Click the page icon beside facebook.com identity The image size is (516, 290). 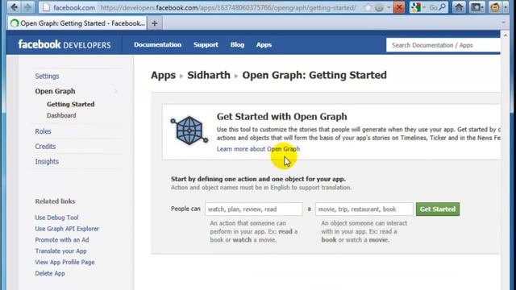coord(47,7)
